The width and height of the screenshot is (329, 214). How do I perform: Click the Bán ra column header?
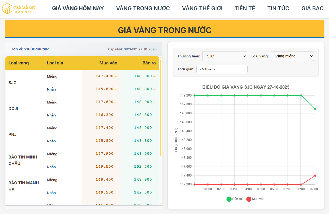coord(149,63)
